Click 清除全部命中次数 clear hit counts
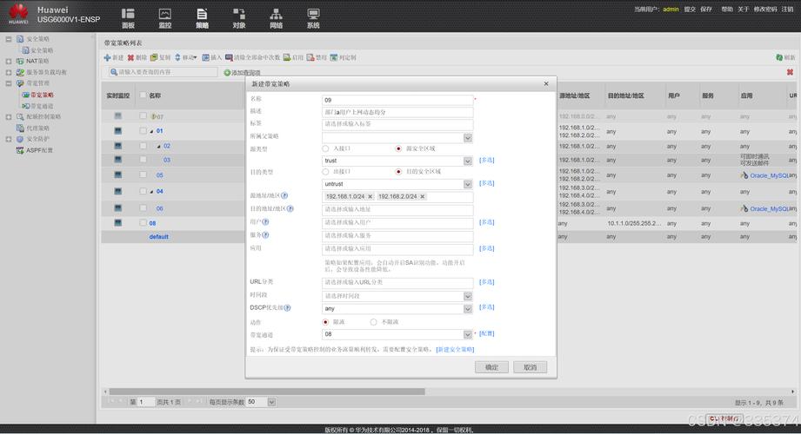Screen dimensions: 801x434 pyautogui.click(x=252, y=57)
